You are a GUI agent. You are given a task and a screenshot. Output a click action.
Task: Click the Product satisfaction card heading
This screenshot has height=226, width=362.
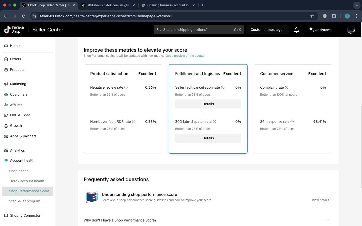click(x=109, y=74)
